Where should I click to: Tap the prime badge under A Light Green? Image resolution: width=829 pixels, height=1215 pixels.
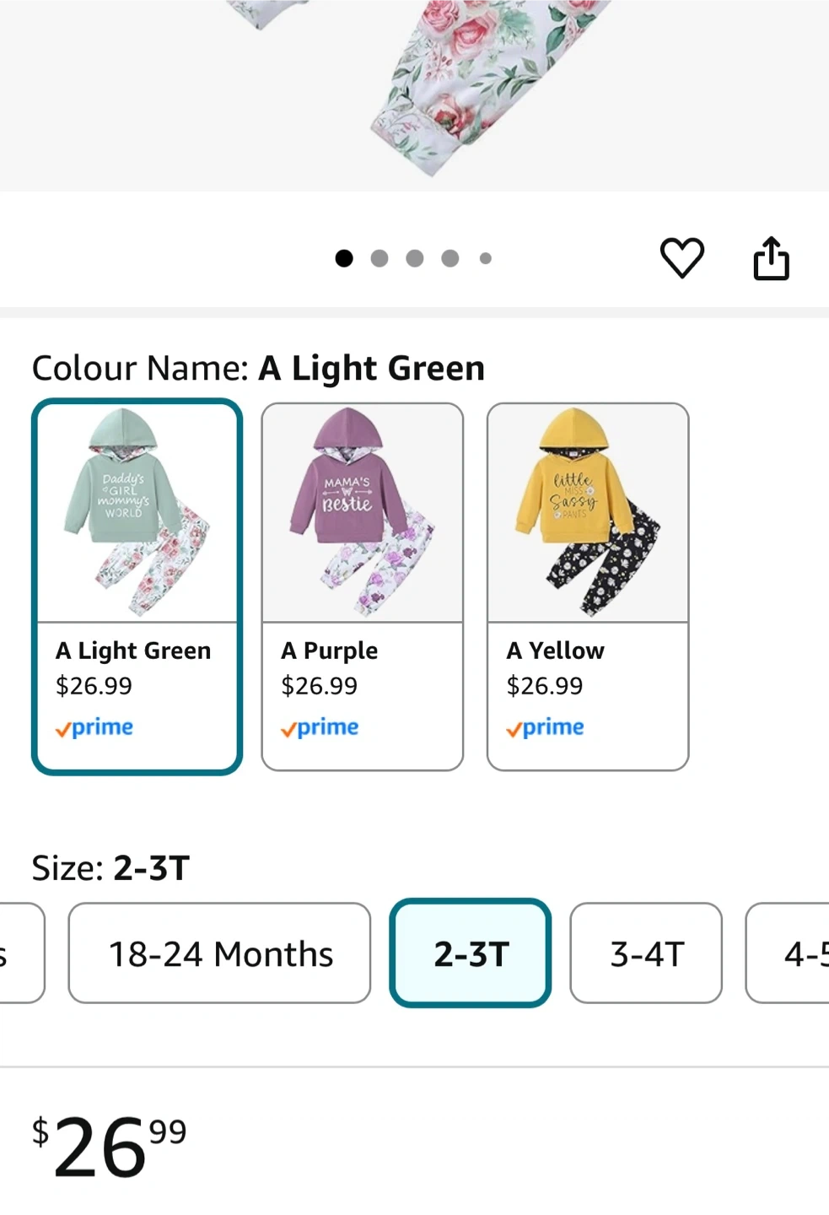click(x=94, y=727)
